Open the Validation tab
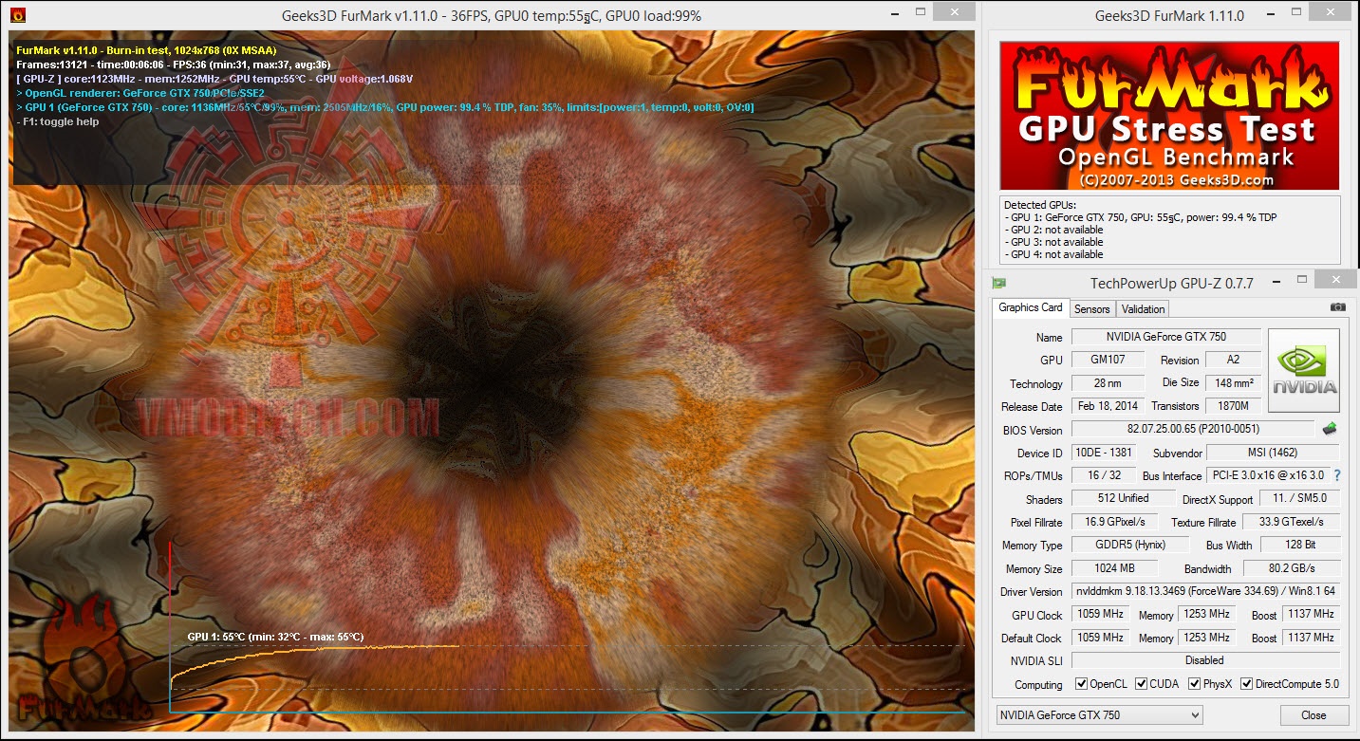This screenshot has height=741, width=1360. (1143, 309)
